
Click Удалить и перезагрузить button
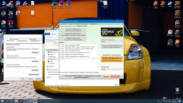pos(73,30)
